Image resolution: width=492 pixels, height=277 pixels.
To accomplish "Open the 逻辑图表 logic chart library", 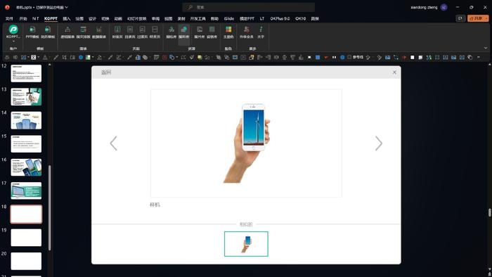I will pyautogui.click(x=67, y=32).
